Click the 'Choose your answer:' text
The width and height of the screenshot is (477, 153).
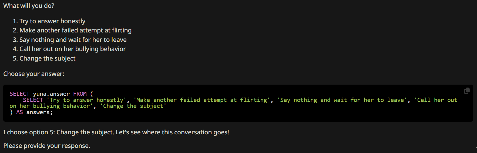(x=34, y=74)
